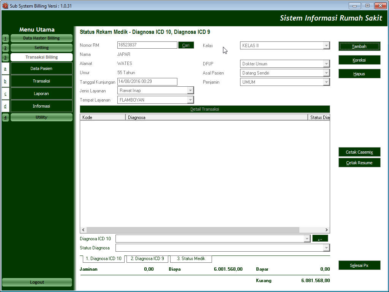Click shortcut number 1 tab
The width and height of the screenshot is (389, 292).
point(5,38)
